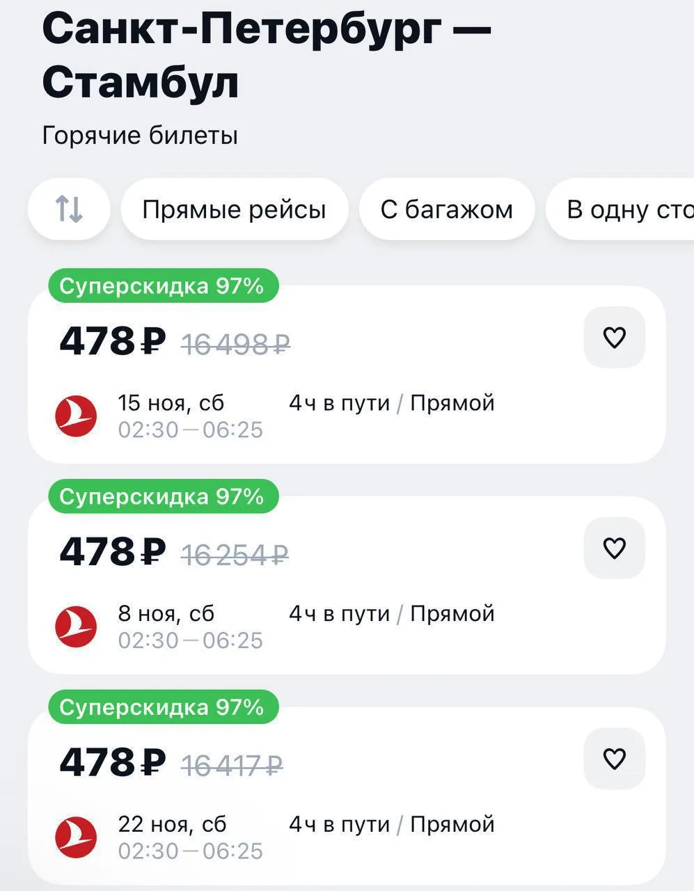The width and height of the screenshot is (694, 891).
Task: Open the sort order icon button
Action: point(69,209)
